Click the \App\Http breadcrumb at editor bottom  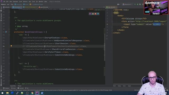coord(13,86)
